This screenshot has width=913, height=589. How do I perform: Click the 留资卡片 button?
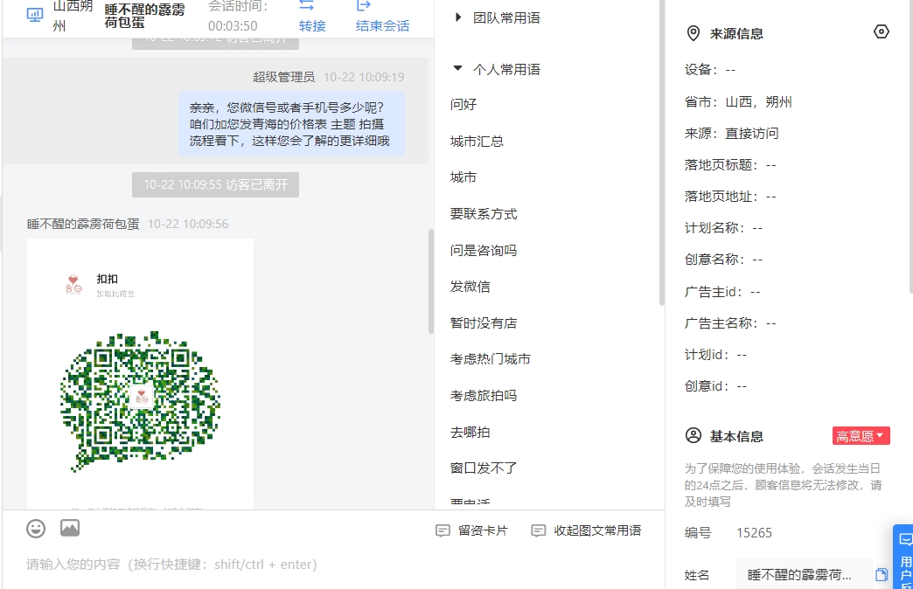(471, 530)
